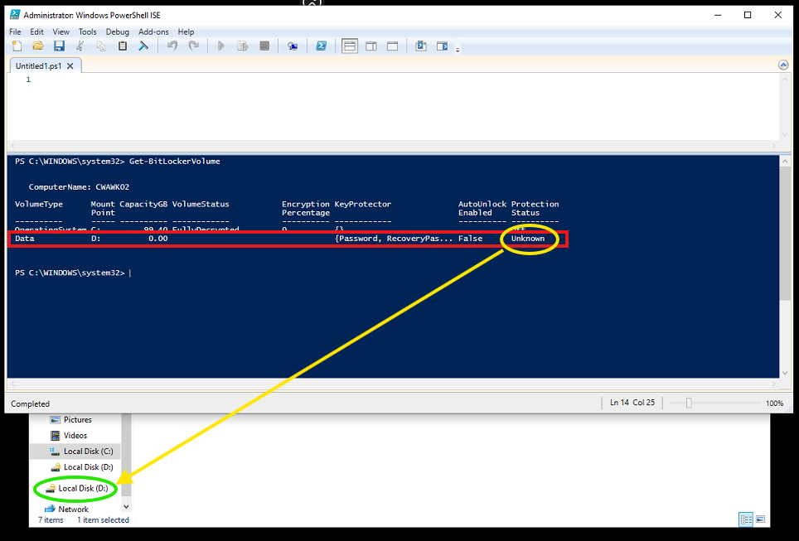Image resolution: width=799 pixels, height=541 pixels.
Task: Open a script with the folder icon
Action: coord(38,46)
